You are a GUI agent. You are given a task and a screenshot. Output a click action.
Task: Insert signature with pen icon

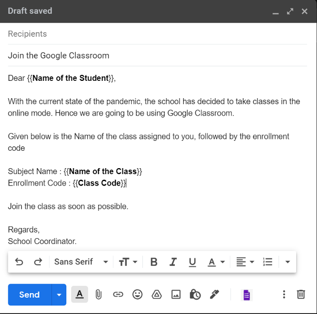214,294
